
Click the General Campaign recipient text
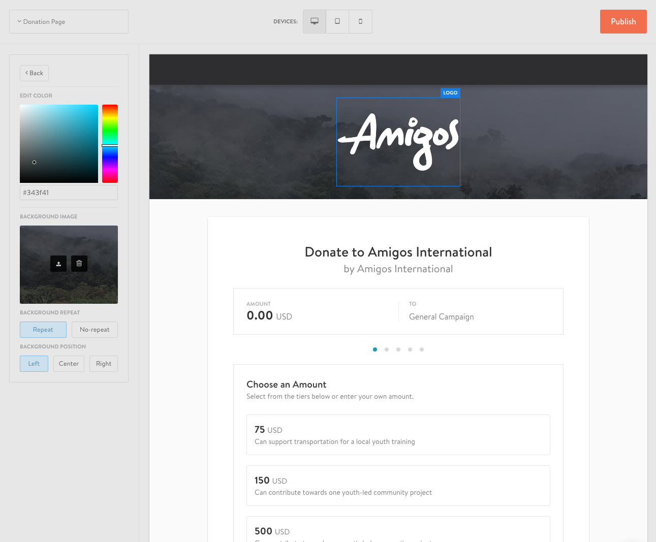(442, 317)
